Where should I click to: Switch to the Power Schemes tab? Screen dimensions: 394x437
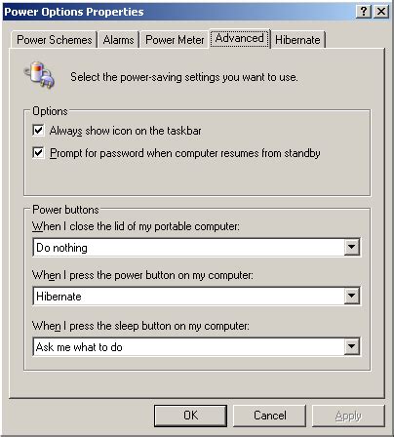55,40
